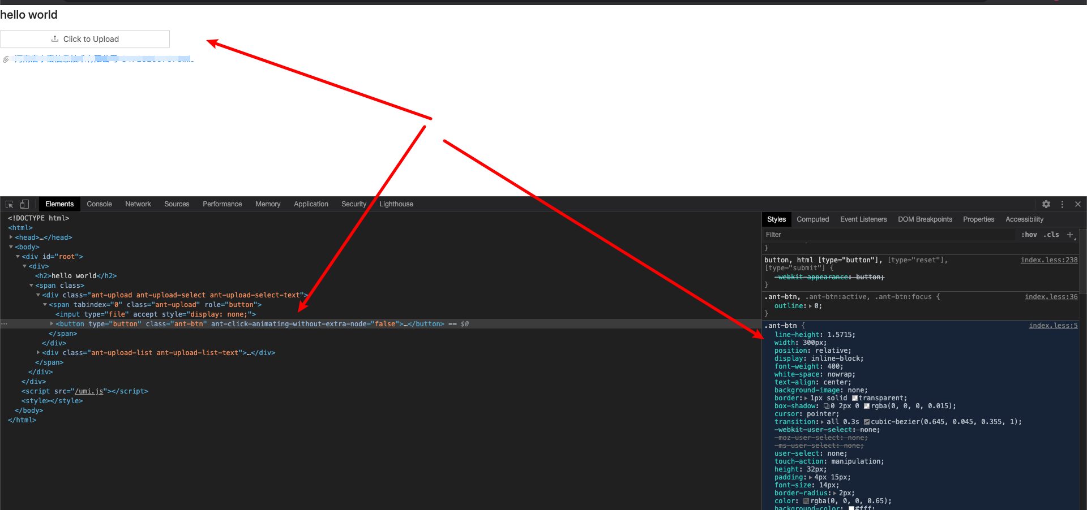Switch to the Computed styles tab
This screenshot has height=510, width=1087.
tap(812, 219)
